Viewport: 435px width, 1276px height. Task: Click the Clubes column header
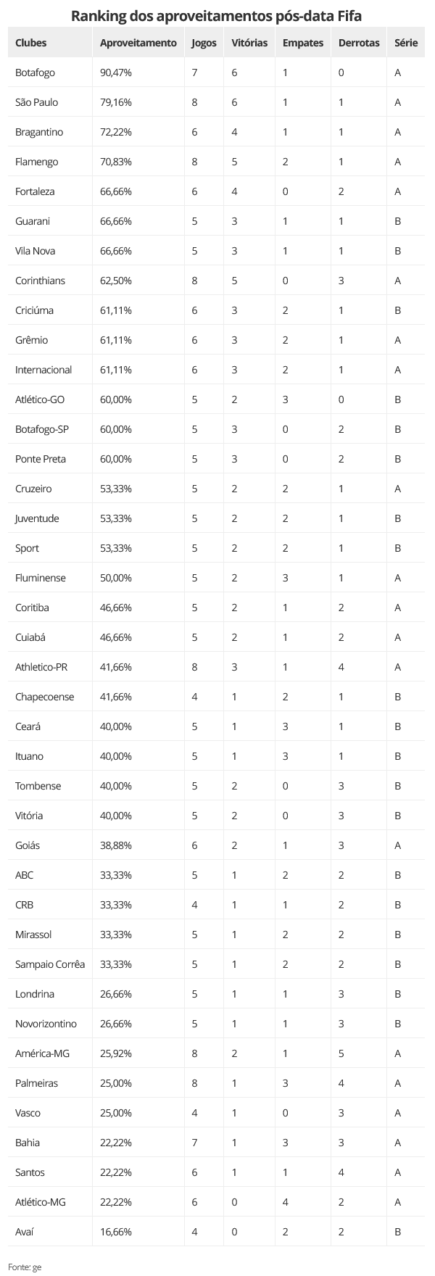click(31, 43)
